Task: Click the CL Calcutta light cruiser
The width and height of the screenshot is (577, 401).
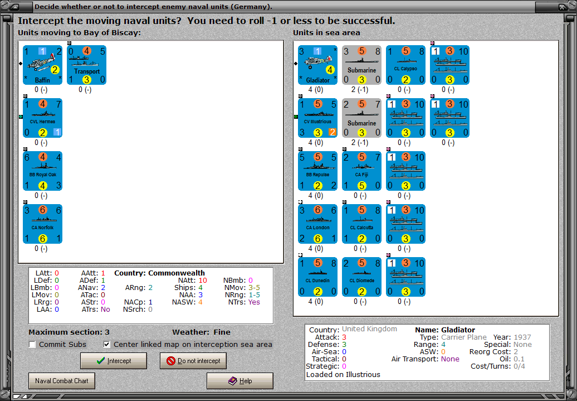Action: (361, 224)
